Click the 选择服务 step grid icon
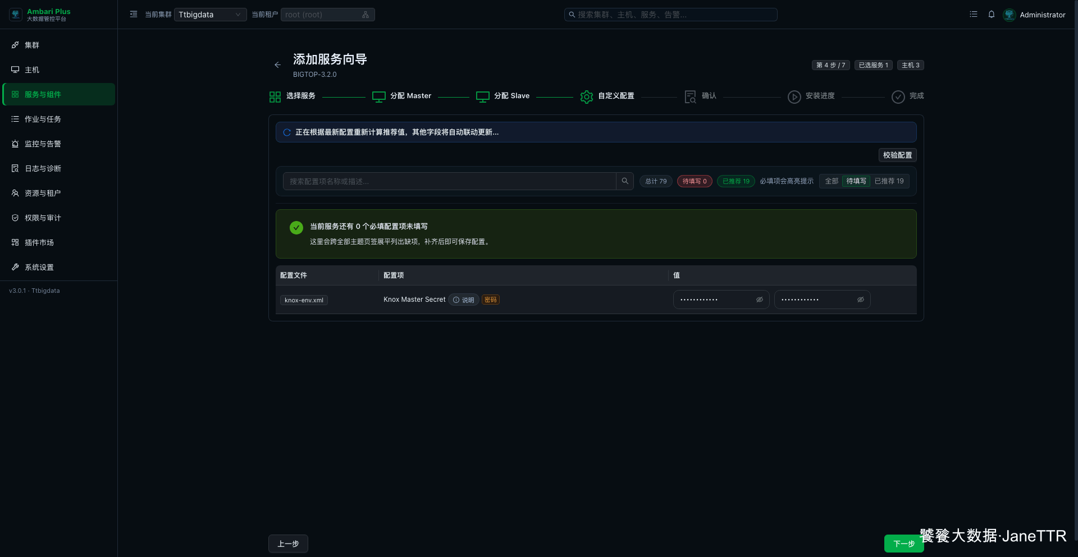Image resolution: width=1078 pixels, height=557 pixels. point(275,97)
